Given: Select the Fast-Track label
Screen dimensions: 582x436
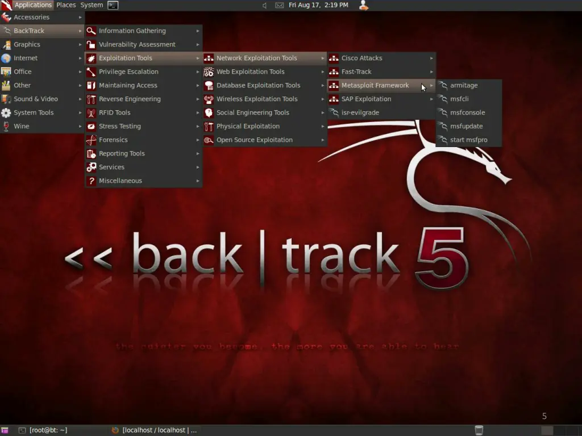Looking at the screenshot, I should tap(356, 72).
